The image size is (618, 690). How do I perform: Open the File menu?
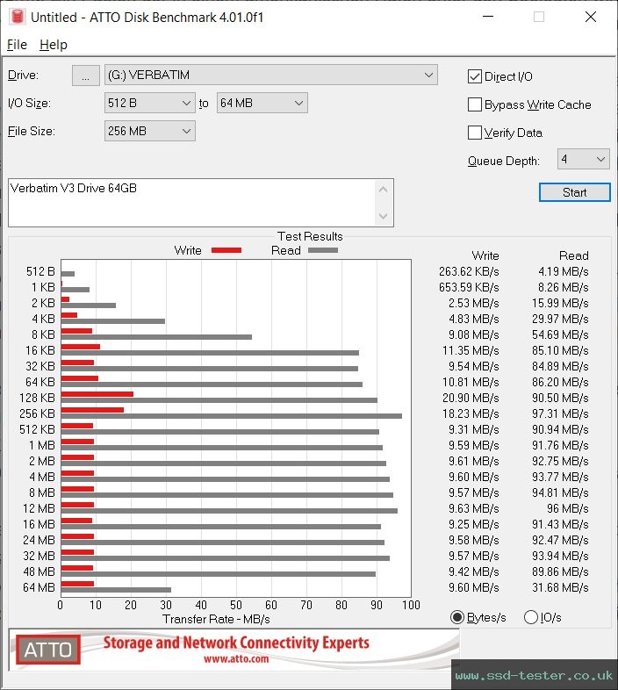[17, 45]
